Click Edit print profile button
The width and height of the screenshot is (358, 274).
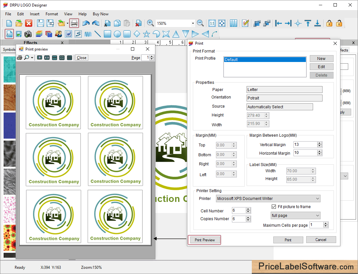pyautogui.click(x=322, y=67)
